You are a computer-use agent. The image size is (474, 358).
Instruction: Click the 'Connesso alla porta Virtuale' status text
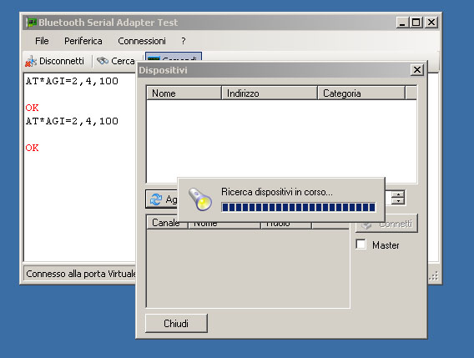(x=81, y=274)
